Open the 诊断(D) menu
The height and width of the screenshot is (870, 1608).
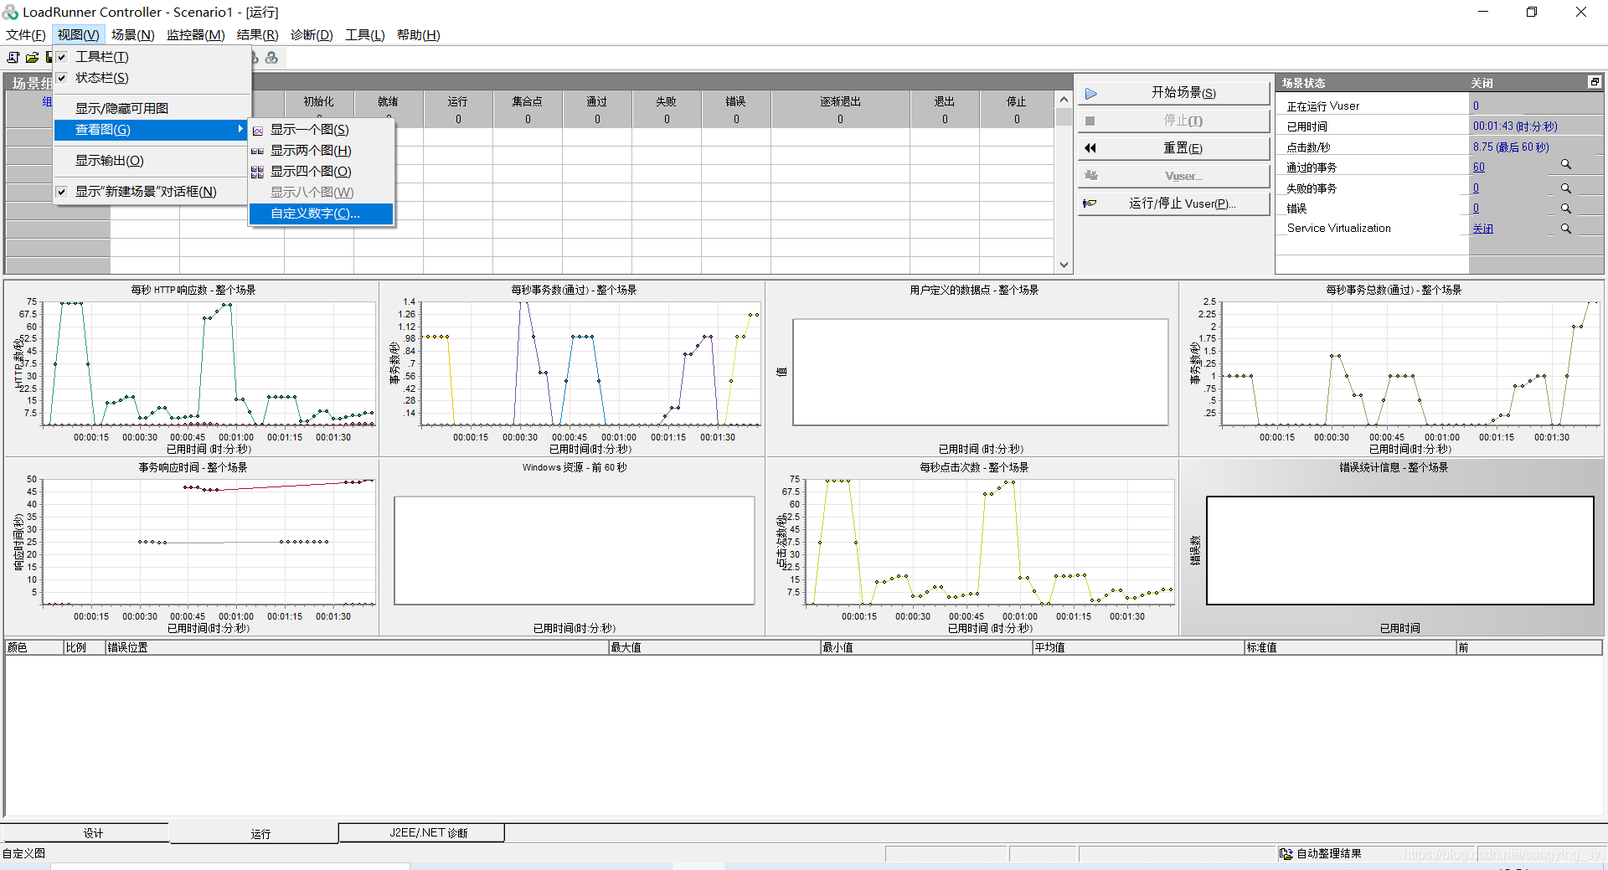click(312, 35)
